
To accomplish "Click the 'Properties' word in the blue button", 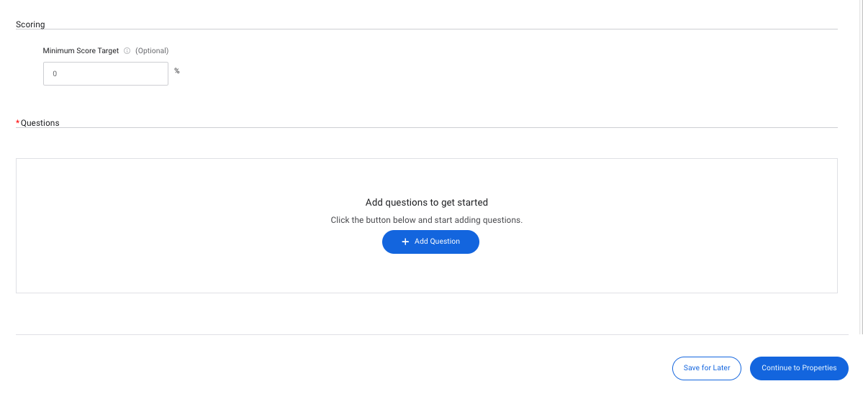I will (x=819, y=368).
